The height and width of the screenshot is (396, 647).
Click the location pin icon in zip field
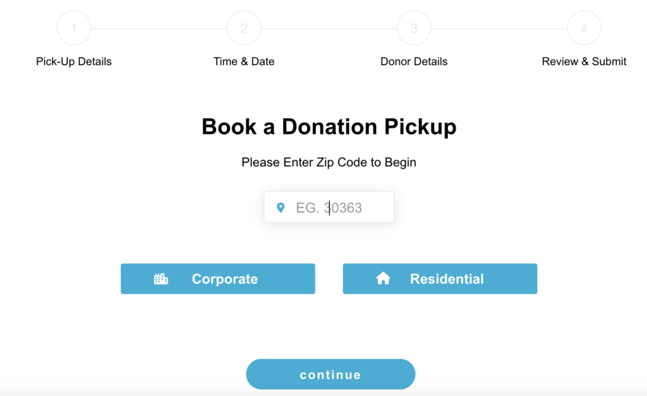click(x=281, y=208)
